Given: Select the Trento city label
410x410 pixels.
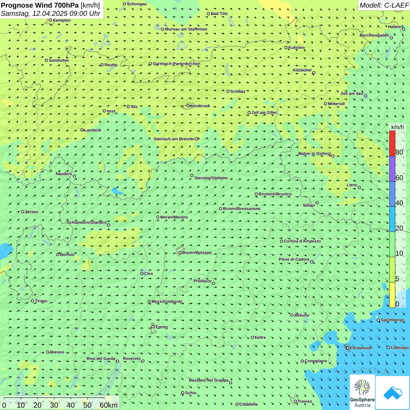Looking at the screenshot, I should (162, 327).
